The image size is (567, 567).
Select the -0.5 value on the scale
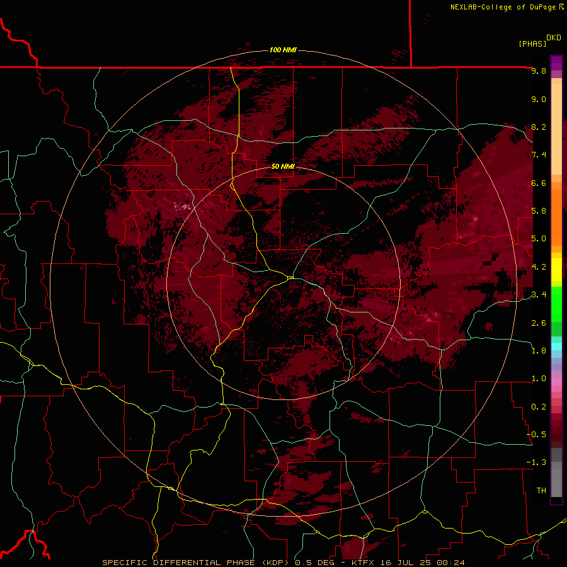coord(536,434)
